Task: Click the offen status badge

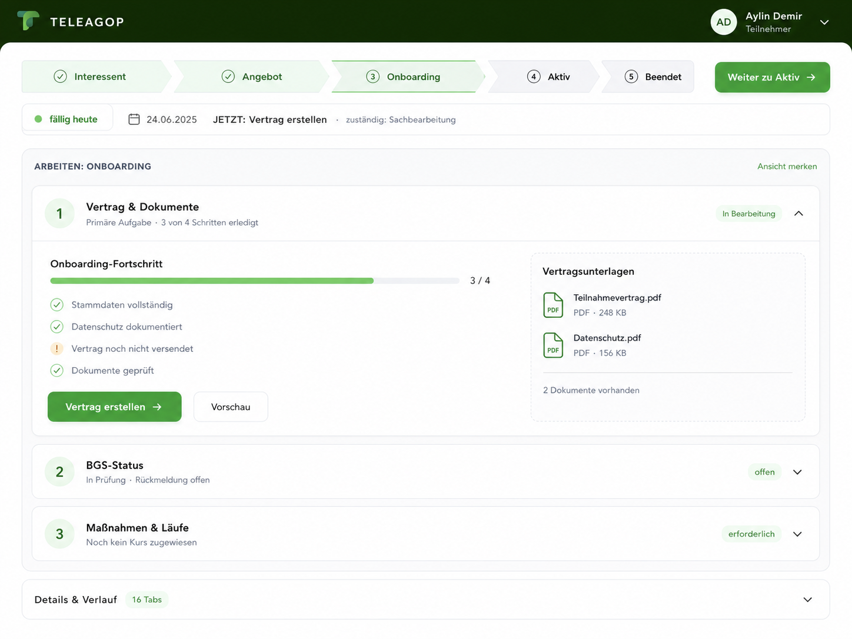Action: click(764, 472)
